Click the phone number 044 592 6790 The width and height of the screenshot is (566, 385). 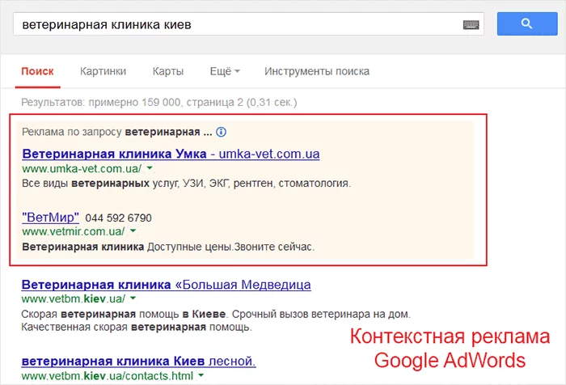(x=118, y=218)
